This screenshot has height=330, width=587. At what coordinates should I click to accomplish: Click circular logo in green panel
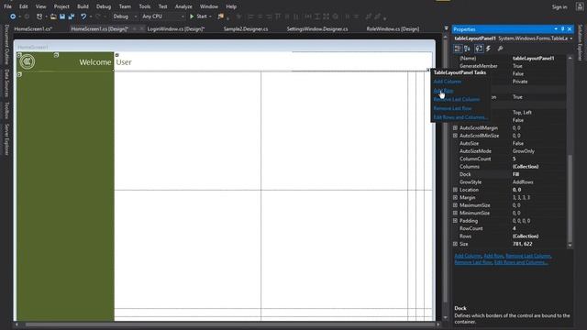click(x=28, y=61)
